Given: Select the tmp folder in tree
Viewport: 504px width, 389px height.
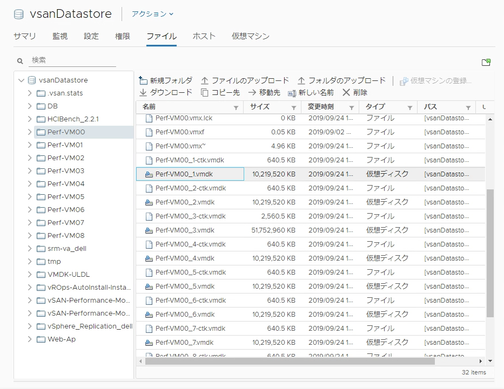Looking at the screenshot, I should (53, 262).
